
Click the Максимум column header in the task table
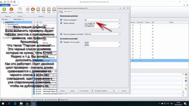tap(140, 22)
